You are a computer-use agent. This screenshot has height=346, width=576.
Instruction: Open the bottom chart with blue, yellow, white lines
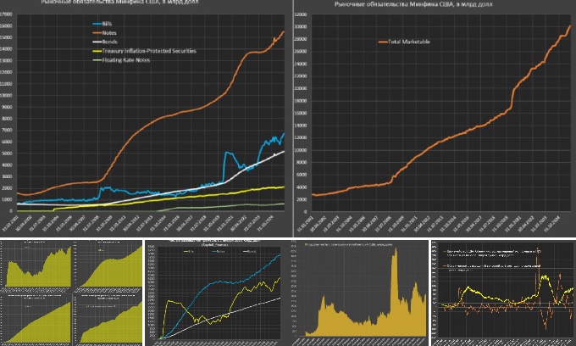pyautogui.click(x=217, y=293)
